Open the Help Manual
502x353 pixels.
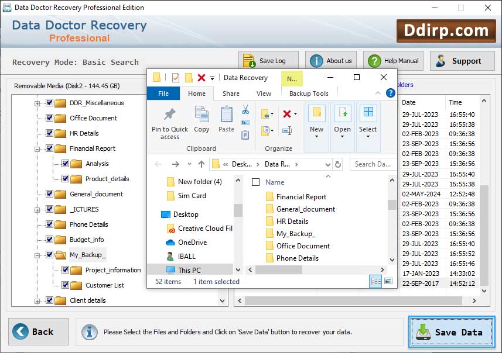tap(393, 61)
